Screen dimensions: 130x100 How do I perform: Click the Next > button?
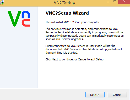pyautogui.click(x=95, y=95)
